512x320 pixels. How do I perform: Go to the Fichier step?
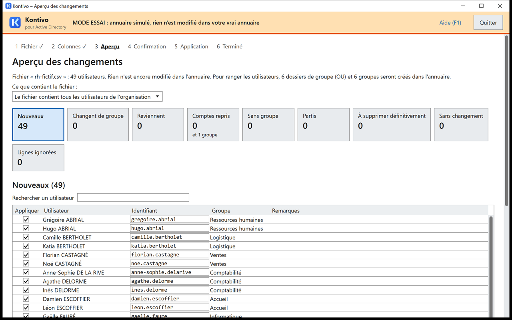pyautogui.click(x=29, y=46)
